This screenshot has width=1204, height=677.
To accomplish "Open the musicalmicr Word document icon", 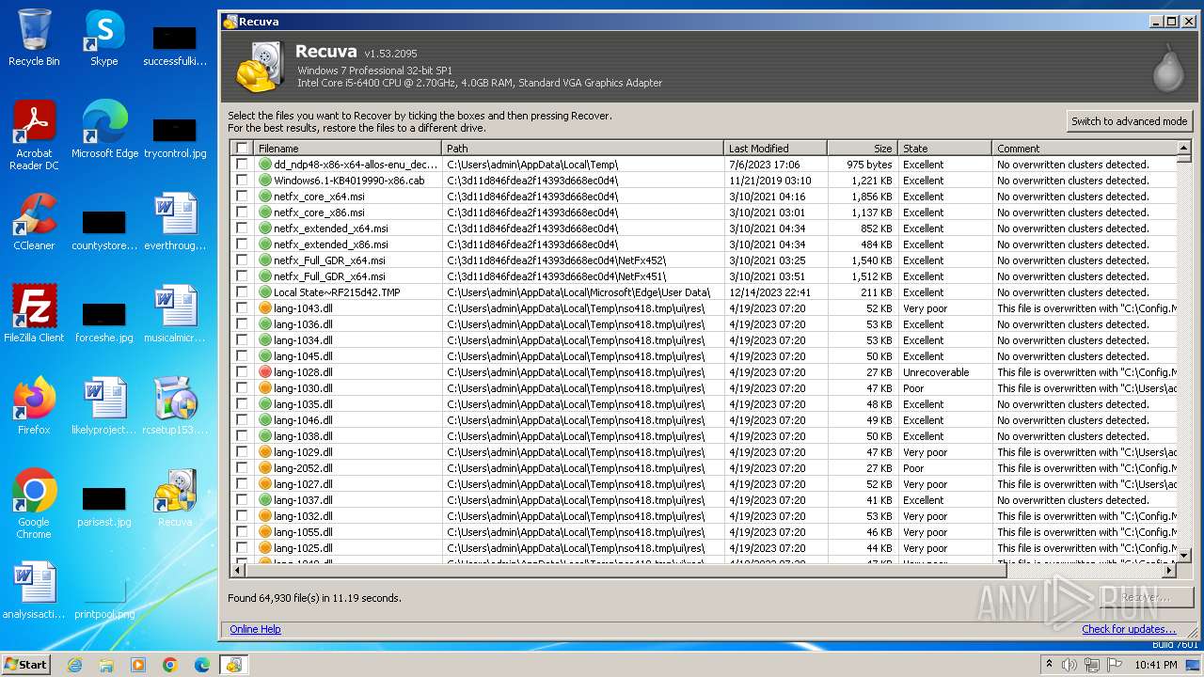I will (x=175, y=313).
